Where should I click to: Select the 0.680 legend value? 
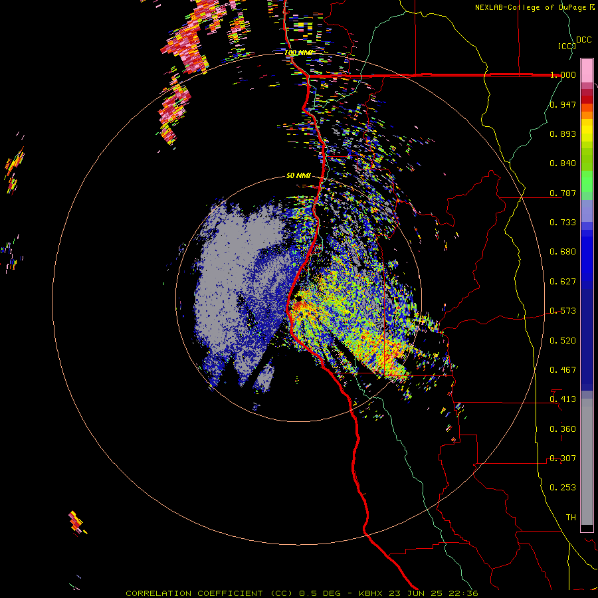(563, 252)
